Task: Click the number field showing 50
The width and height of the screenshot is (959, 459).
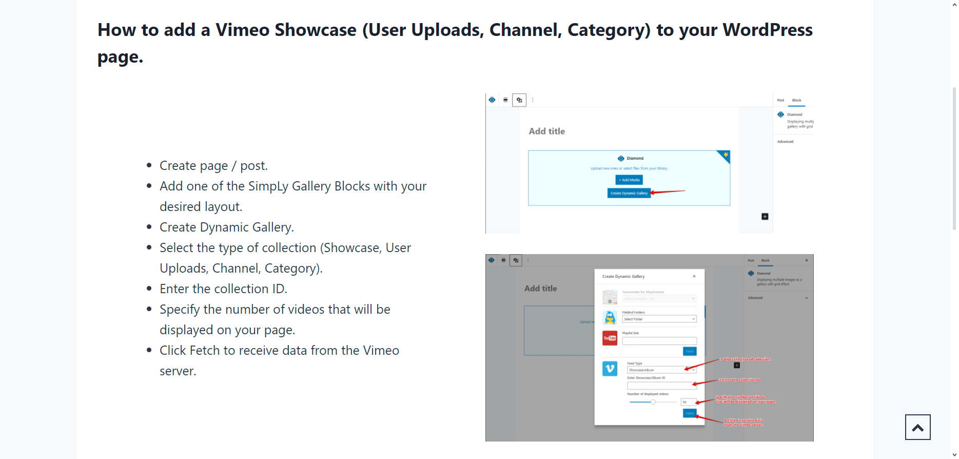Action: tap(689, 402)
